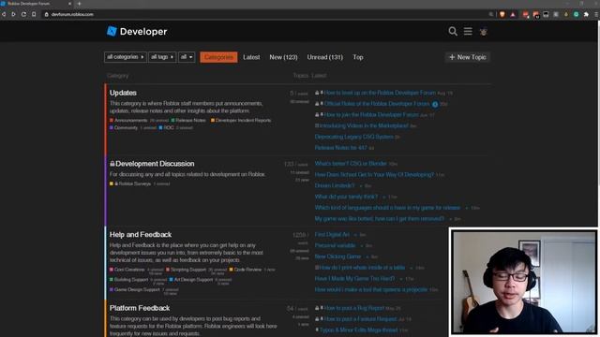Open 'How to level up' pinned topic
Image resolution: width=600 pixels, height=337 pixels.
point(380,93)
